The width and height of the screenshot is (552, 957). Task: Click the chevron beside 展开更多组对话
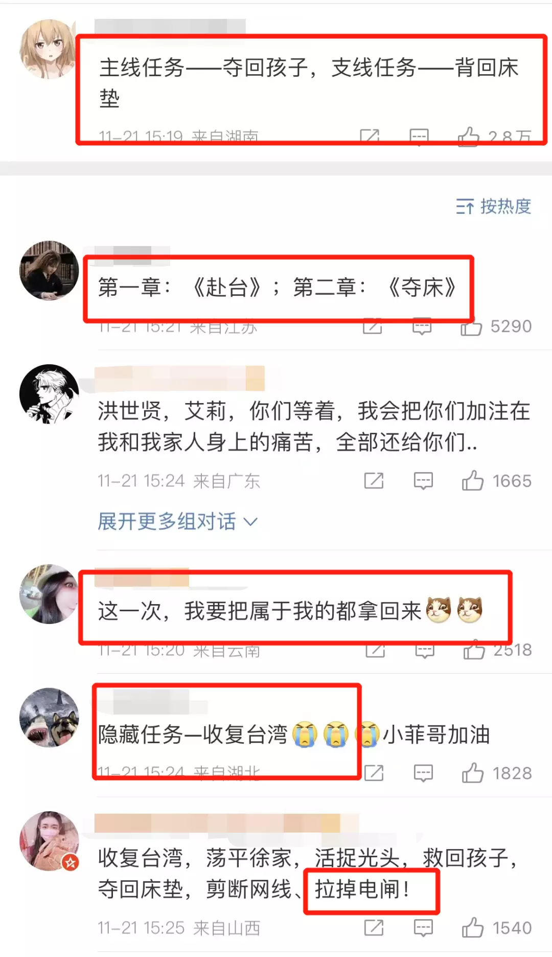point(250,522)
